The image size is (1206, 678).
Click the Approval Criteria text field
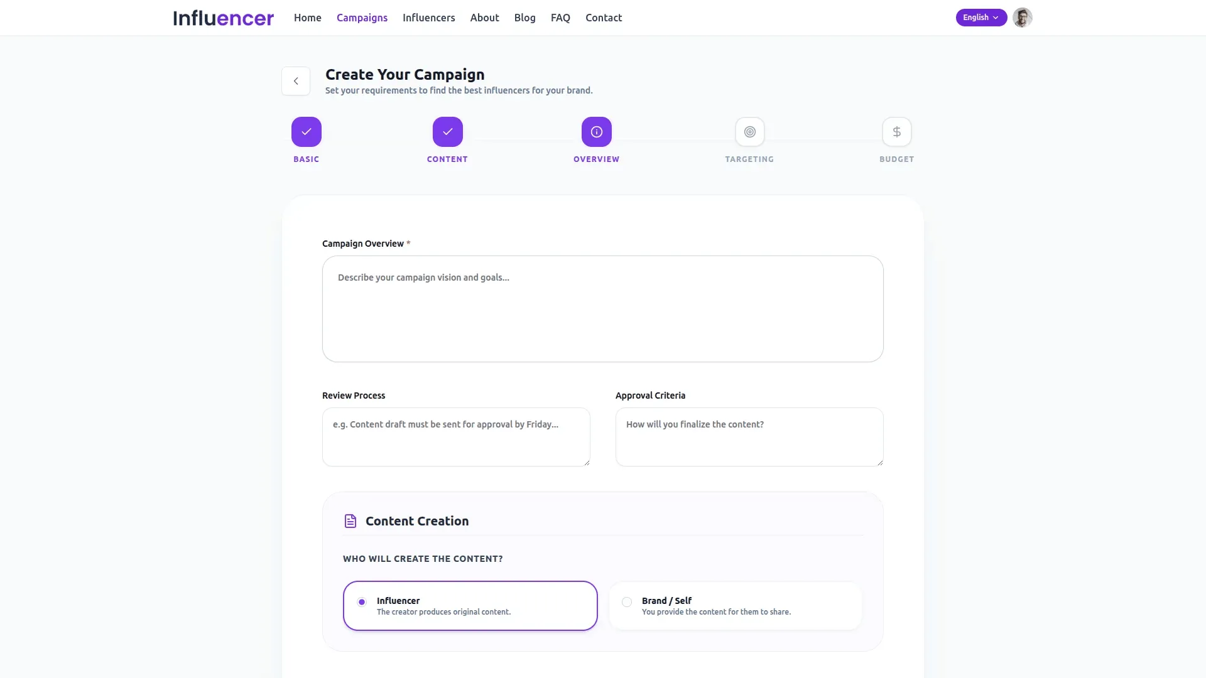pyautogui.click(x=749, y=437)
